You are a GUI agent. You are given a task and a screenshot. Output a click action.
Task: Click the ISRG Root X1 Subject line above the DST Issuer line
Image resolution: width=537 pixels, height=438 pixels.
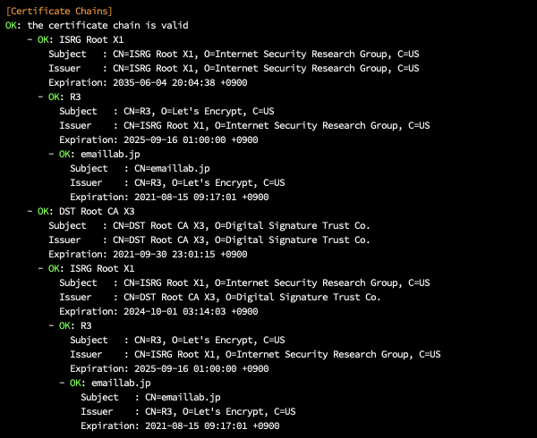coord(244,282)
